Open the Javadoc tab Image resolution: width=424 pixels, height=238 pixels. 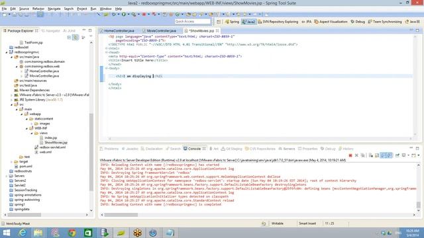(x=130, y=149)
